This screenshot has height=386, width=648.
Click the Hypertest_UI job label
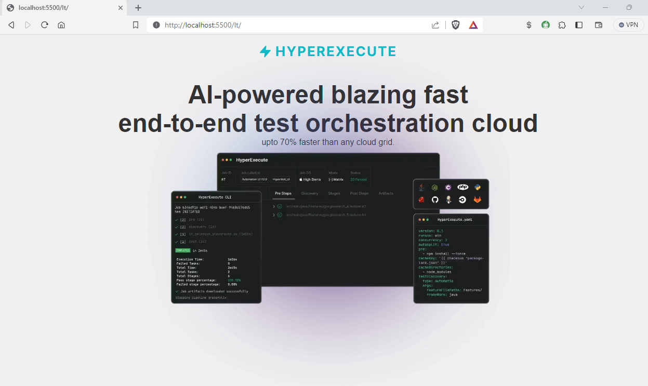(x=282, y=179)
